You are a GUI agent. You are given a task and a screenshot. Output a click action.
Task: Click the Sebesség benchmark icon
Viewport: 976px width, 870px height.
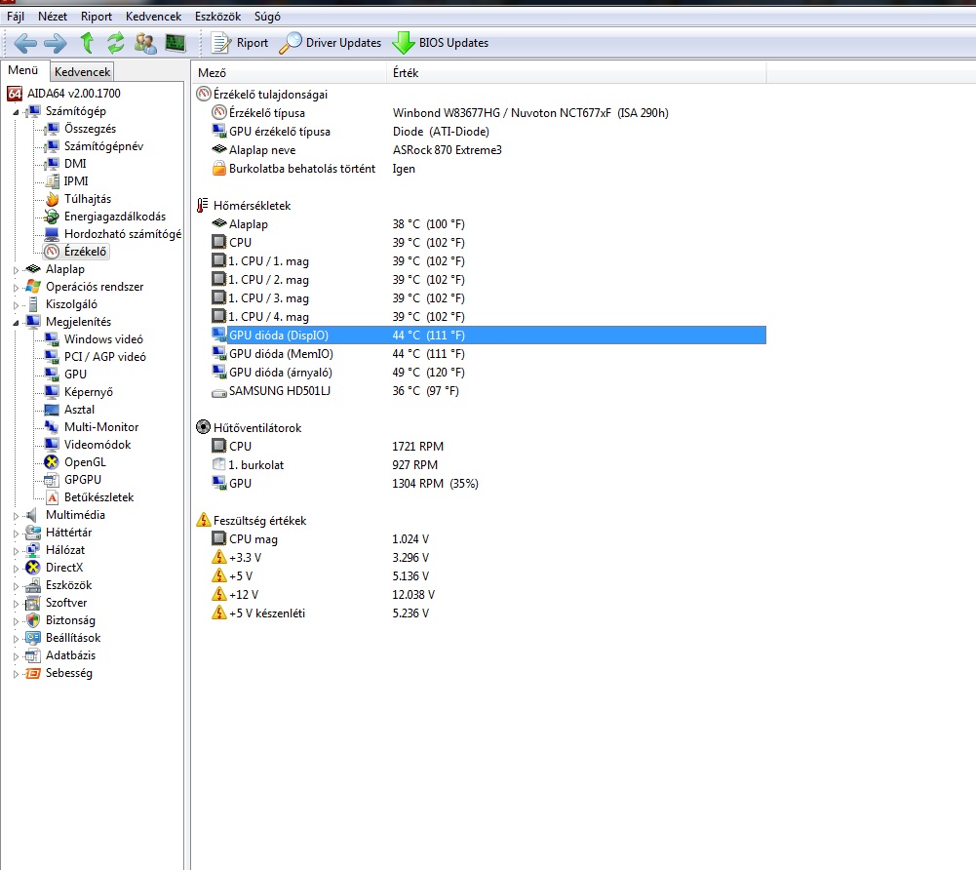coord(33,673)
